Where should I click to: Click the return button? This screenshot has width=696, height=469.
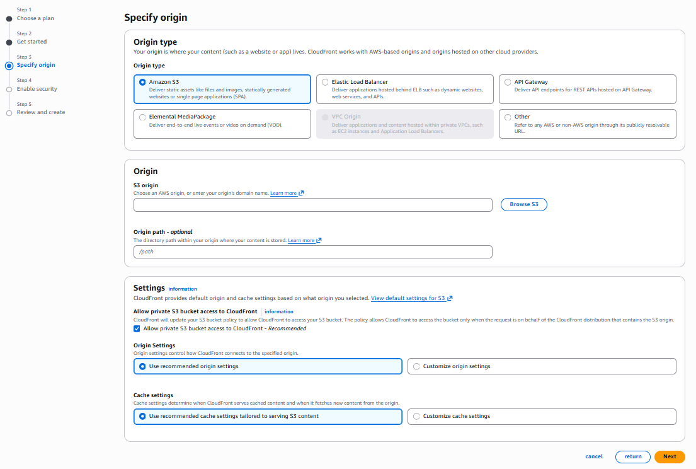click(633, 457)
